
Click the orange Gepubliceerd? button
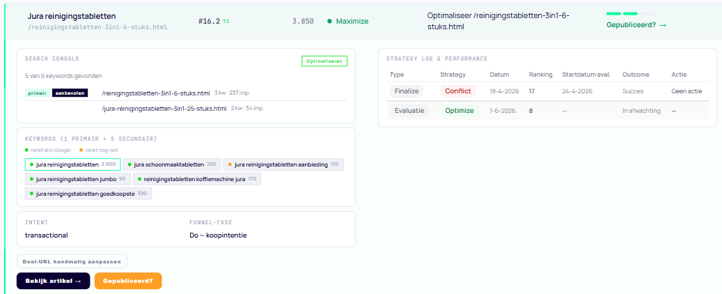coord(128,281)
